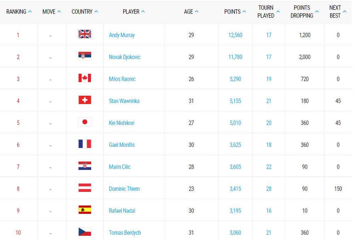The image size is (354, 239).
Task: Click Kei Nishikori's name link
Action: pos(122,123)
